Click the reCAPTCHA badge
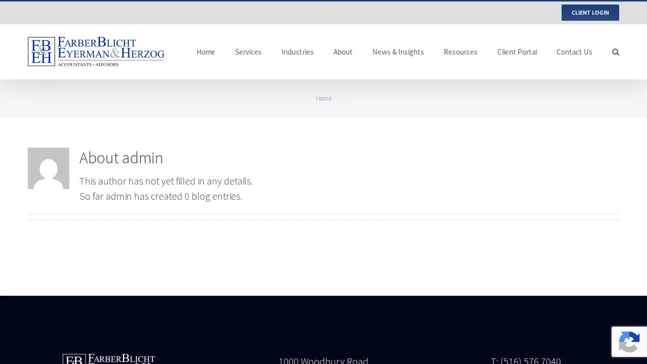This screenshot has width=647, height=364. [629, 342]
